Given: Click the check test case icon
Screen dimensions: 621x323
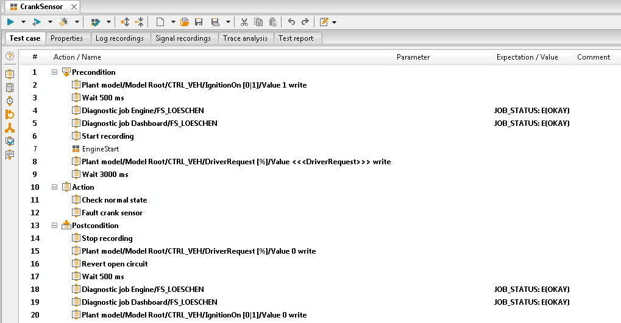Looking at the screenshot, I should (96, 22).
